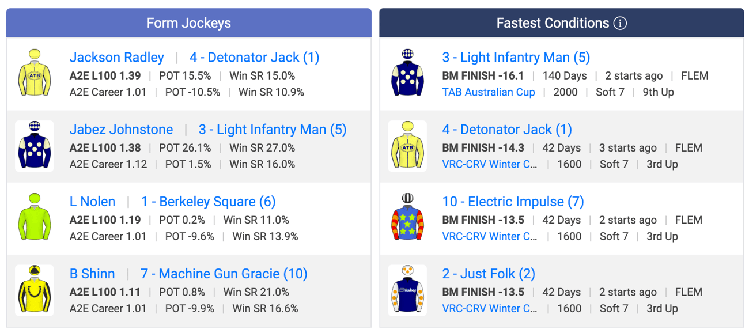The width and height of the screenshot is (749, 333).
Task: Click Just Folk's navy and orange-spot silks icon
Action: (x=407, y=290)
